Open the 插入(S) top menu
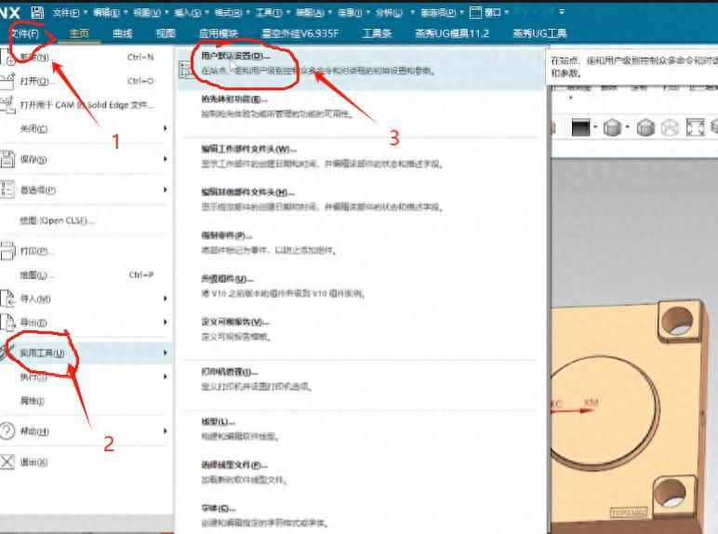The image size is (718, 534). click(186, 13)
